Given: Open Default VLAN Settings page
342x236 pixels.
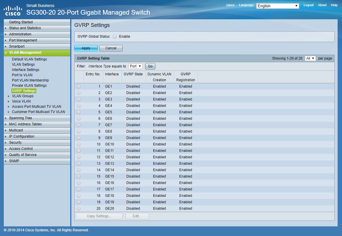Looking at the screenshot, I should tap(30, 59).
